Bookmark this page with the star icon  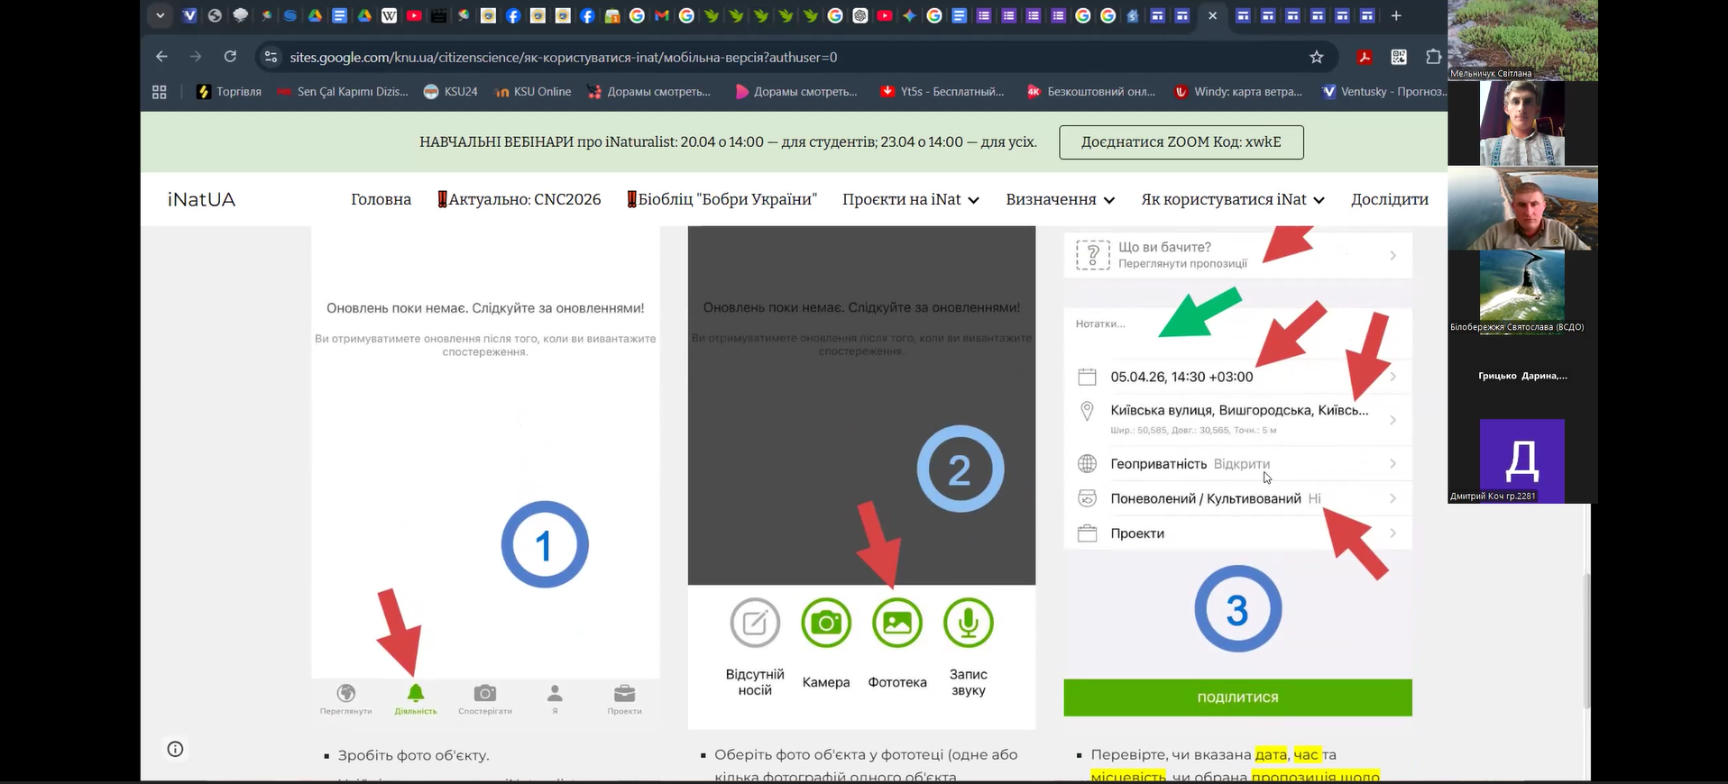(1316, 57)
